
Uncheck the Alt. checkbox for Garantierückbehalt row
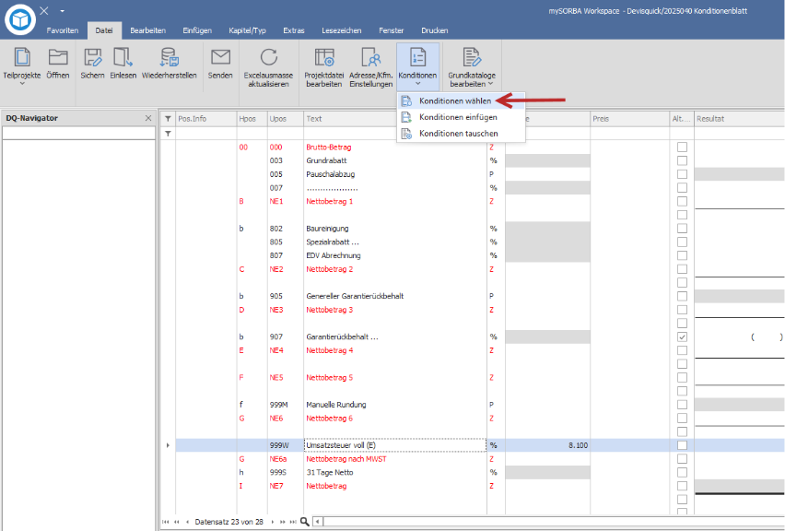coord(682,336)
